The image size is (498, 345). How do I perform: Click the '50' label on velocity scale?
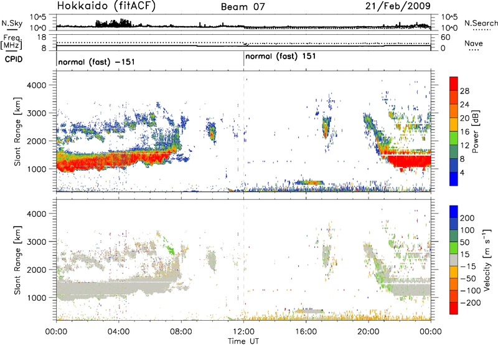coord(464,242)
